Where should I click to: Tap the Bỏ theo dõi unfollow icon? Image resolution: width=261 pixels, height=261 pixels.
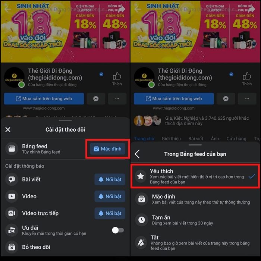click(12, 247)
